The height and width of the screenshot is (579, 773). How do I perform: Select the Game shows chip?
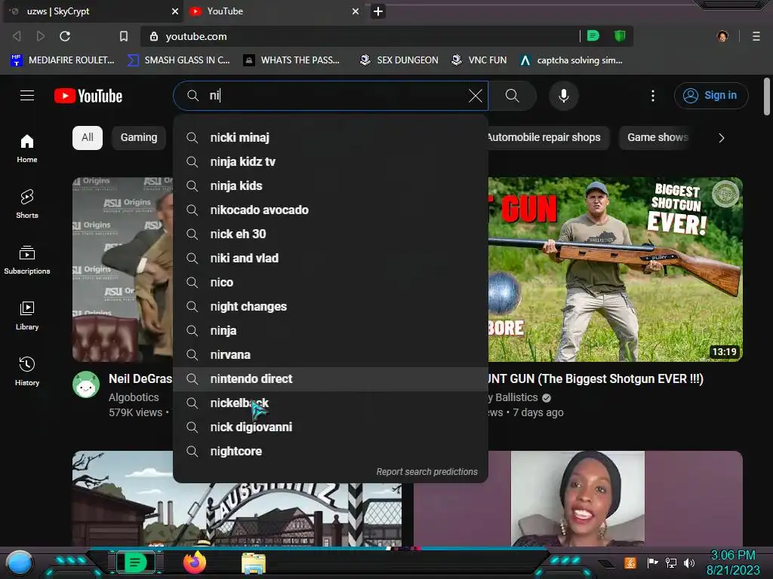(658, 137)
